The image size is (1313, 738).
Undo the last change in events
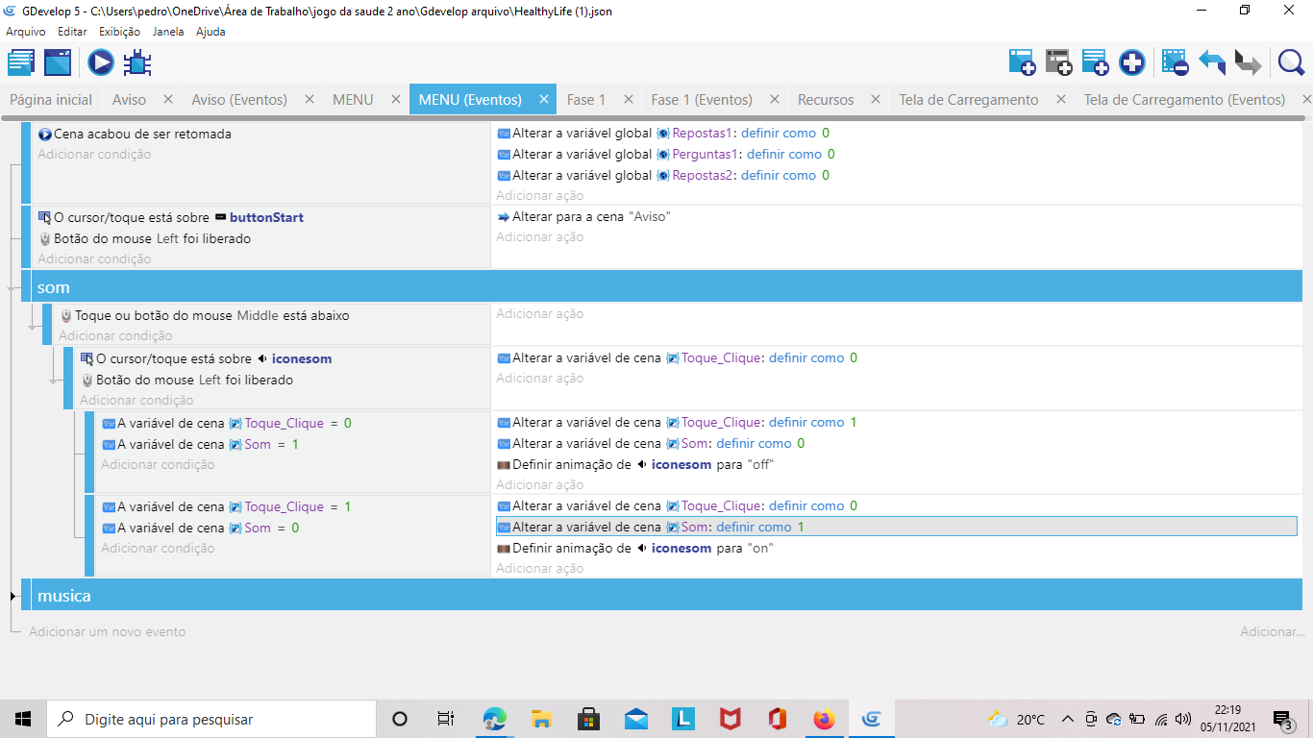[x=1211, y=63]
